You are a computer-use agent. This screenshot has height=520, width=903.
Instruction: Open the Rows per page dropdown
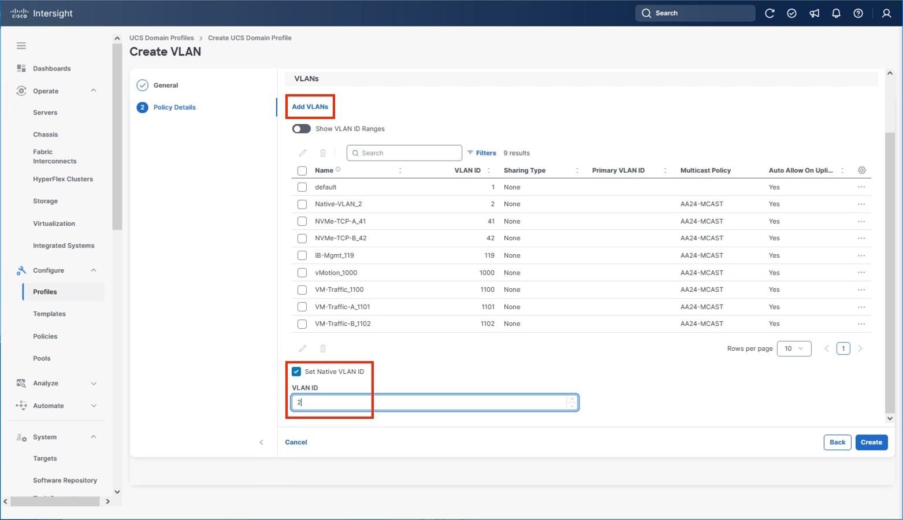(794, 348)
